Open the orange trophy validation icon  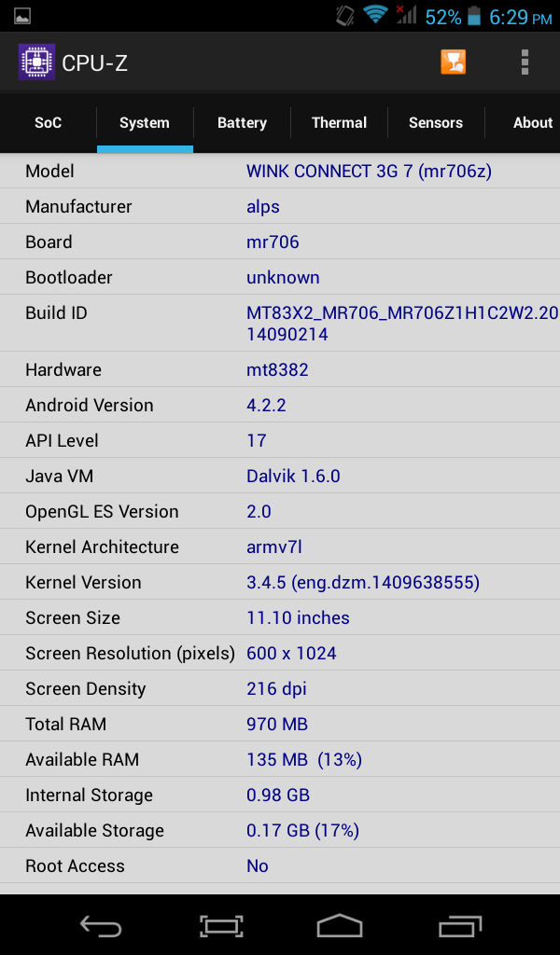454,62
